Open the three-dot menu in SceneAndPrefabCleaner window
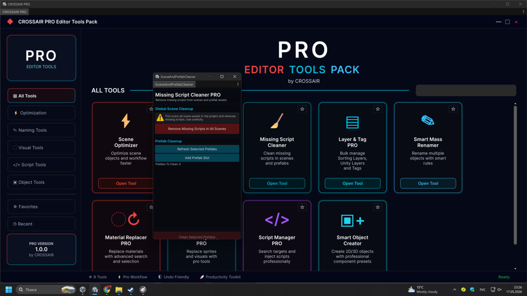The width and height of the screenshot is (527, 296). coord(238,84)
